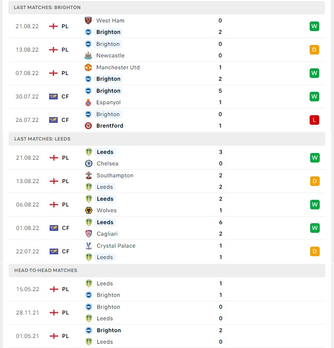Click the red L badge for Brentford match

click(x=314, y=120)
